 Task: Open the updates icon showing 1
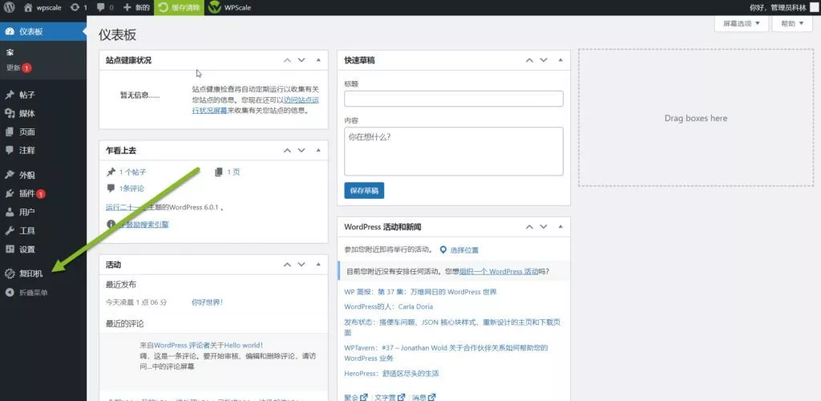(78, 8)
